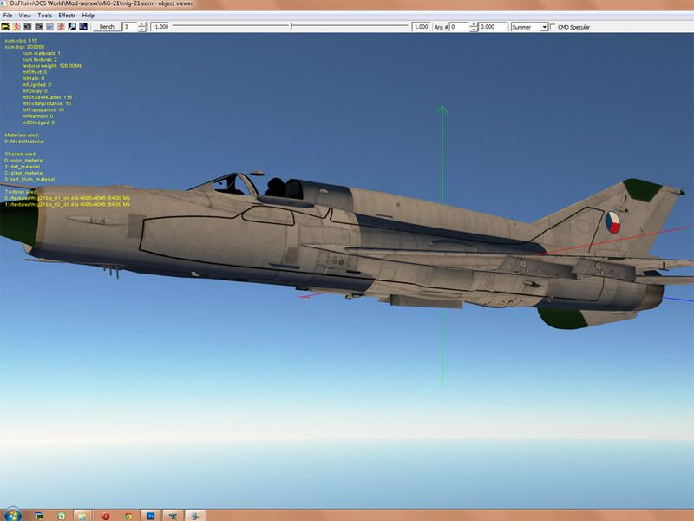Click the Arg # spinner arrows
This screenshot has height=521, width=694.
tap(474, 27)
